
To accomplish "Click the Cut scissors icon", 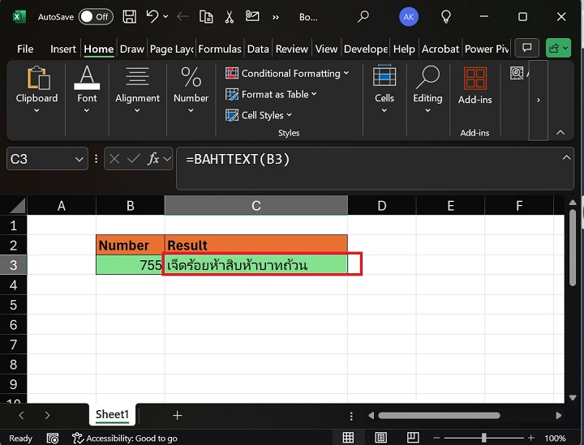I will [230, 16].
